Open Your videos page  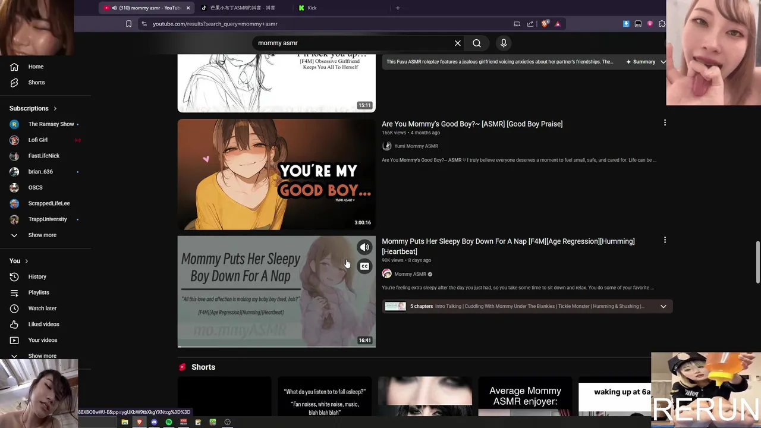tap(43, 340)
